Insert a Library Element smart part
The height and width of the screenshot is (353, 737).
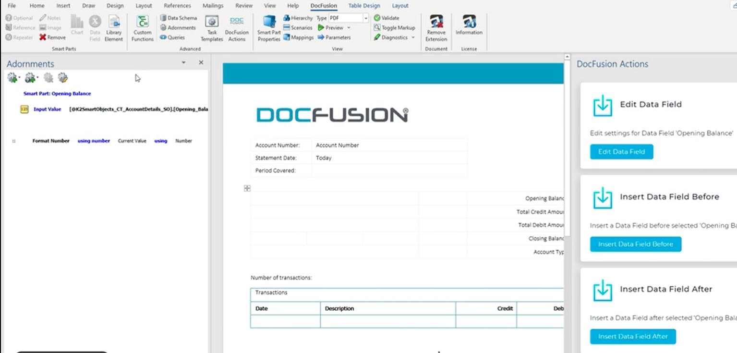[114, 27]
